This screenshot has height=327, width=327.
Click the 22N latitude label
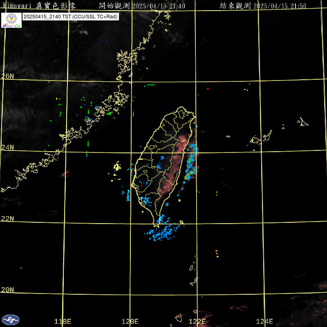click(7, 218)
